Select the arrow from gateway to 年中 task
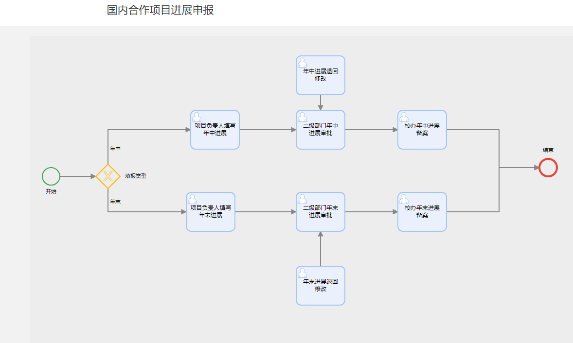The width and height of the screenshot is (573, 343). point(151,130)
